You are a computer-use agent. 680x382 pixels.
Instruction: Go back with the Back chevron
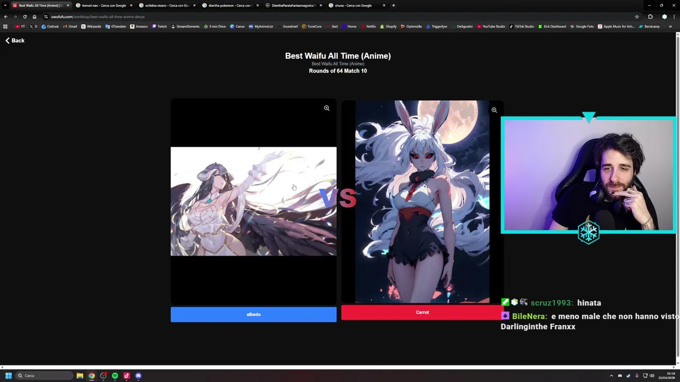pos(15,40)
